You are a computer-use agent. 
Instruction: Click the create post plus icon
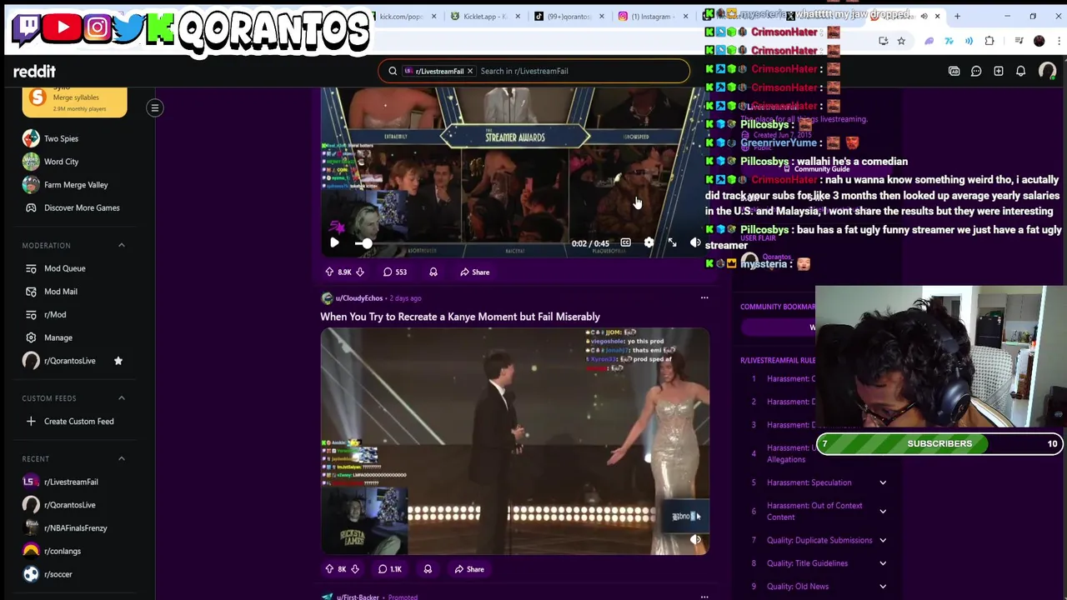coord(999,72)
